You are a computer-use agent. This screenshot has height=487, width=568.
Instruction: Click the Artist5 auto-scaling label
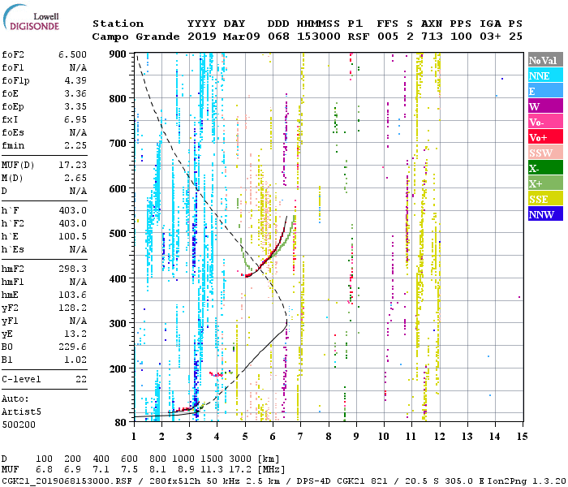(21, 412)
